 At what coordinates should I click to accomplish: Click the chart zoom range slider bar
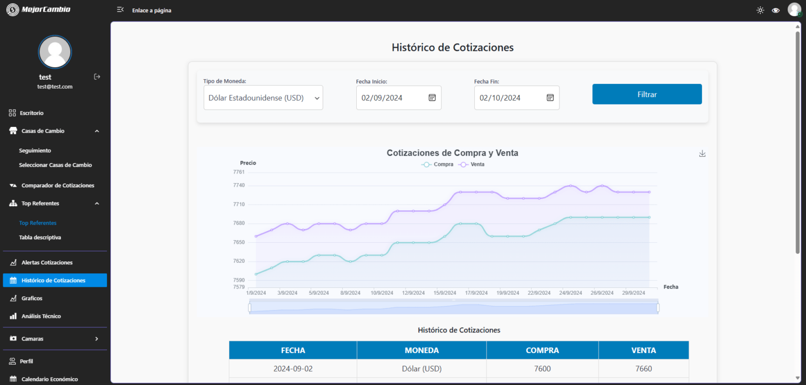(453, 308)
